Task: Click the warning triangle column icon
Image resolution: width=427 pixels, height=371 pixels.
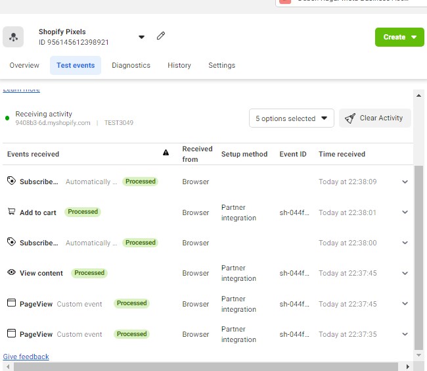Action: tap(166, 153)
